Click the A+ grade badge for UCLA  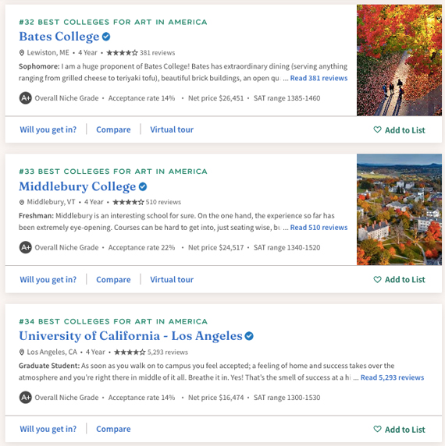[x=25, y=398]
